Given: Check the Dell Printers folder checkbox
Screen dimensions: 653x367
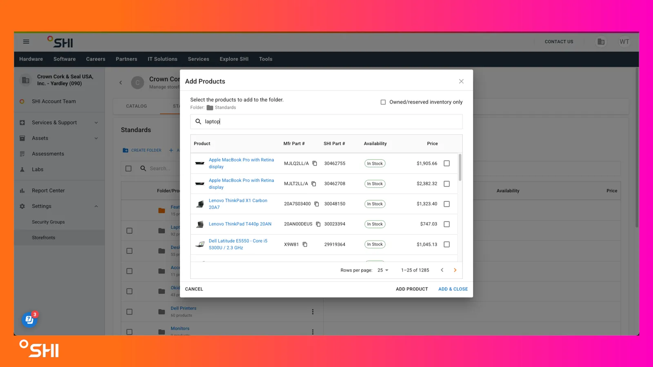Looking at the screenshot, I should [129, 312].
